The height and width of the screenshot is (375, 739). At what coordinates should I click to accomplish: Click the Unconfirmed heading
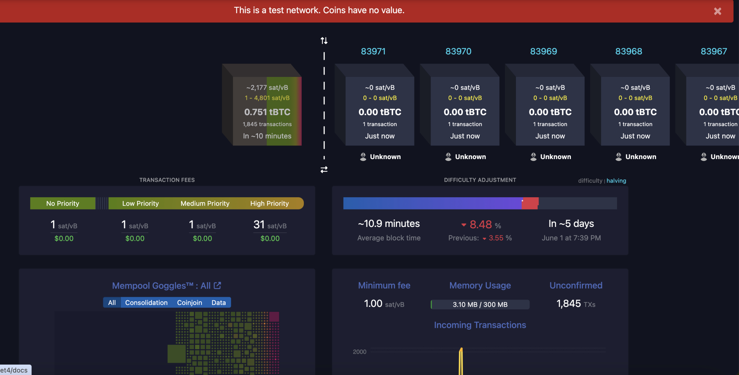576,285
